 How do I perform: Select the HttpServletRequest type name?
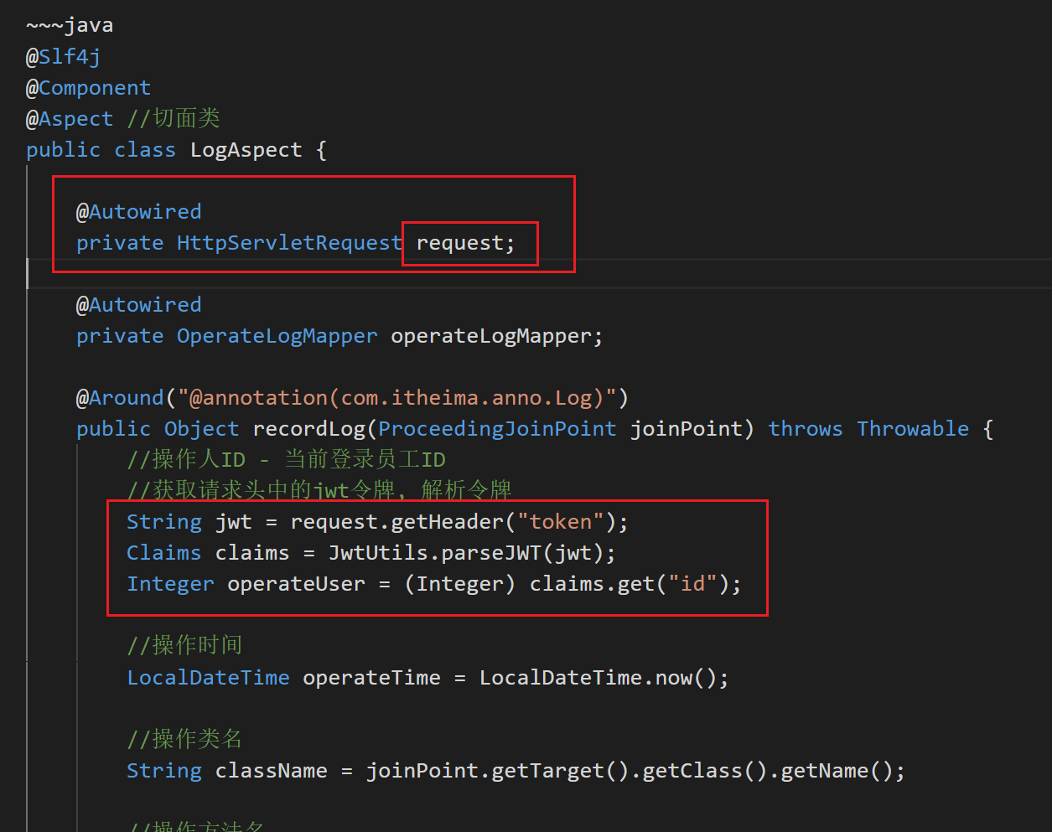click(x=289, y=242)
